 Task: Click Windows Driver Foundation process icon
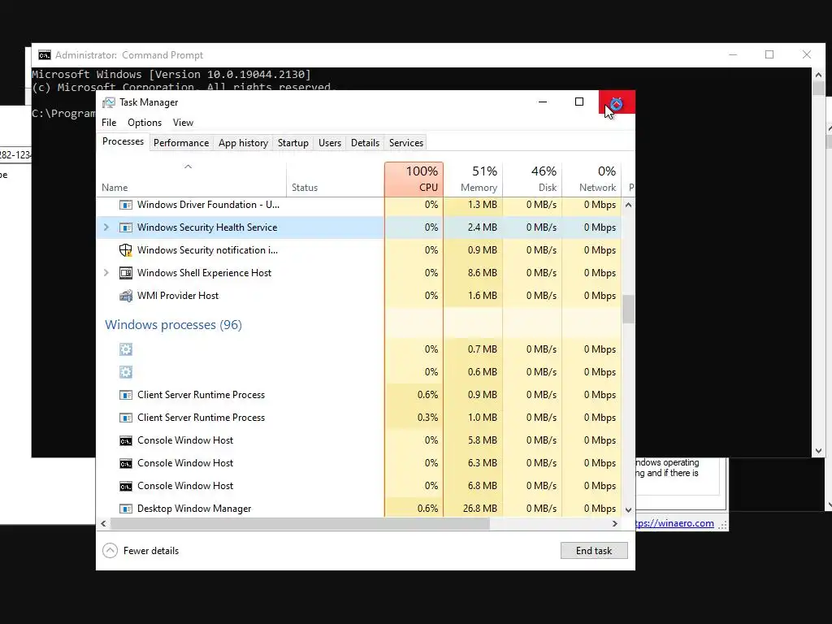pyautogui.click(x=126, y=205)
